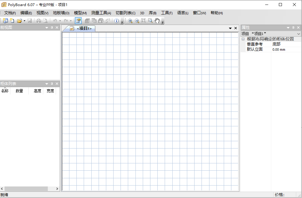Pin the 属性 panel
302x198 pixels.
click(x=293, y=28)
